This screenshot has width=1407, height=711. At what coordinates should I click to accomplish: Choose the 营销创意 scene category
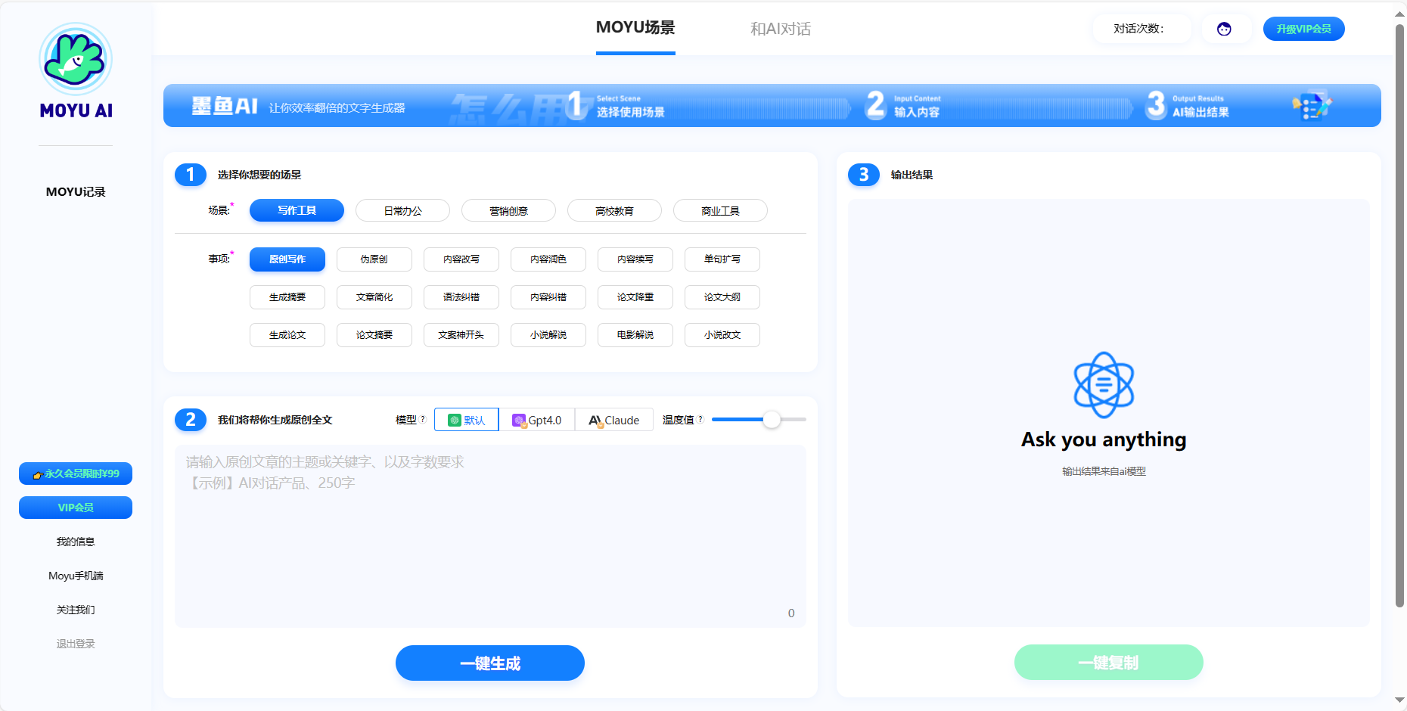point(508,211)
